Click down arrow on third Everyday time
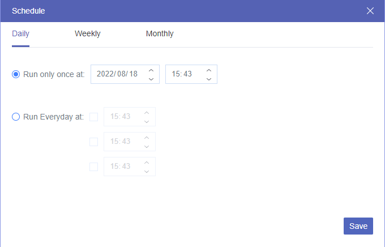385x247 pixels. click(x=147, y=172)
